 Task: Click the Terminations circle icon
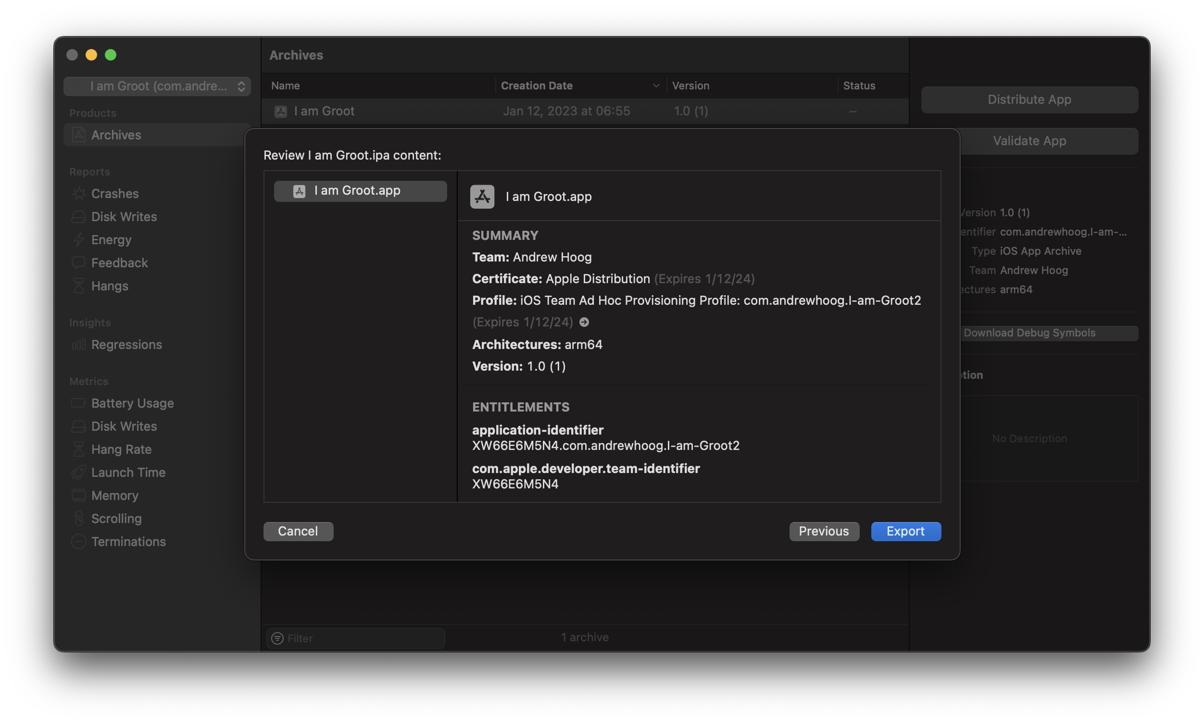coord(78,542)
